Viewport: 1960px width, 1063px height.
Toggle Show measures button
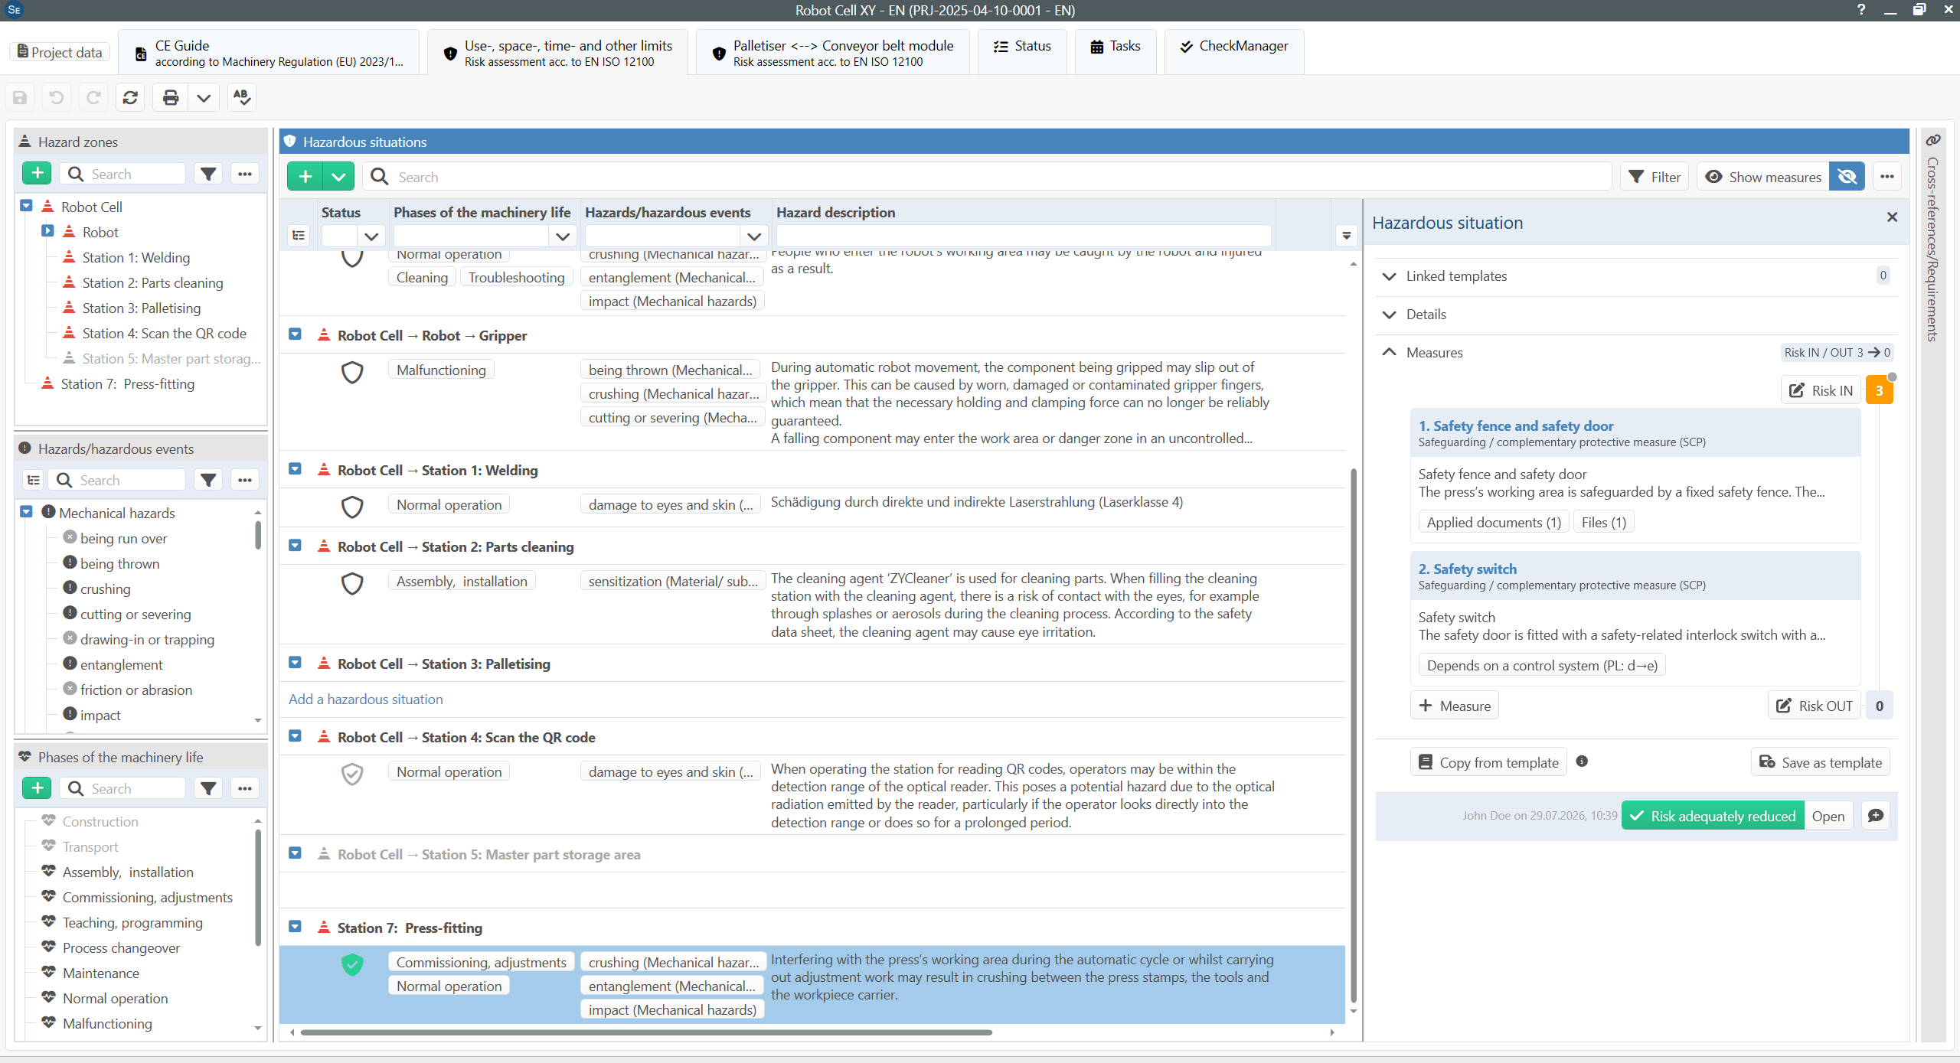[x=1763, y=177]
